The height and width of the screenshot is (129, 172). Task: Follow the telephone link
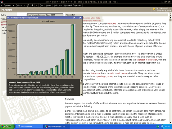click(x=96, y=73)
